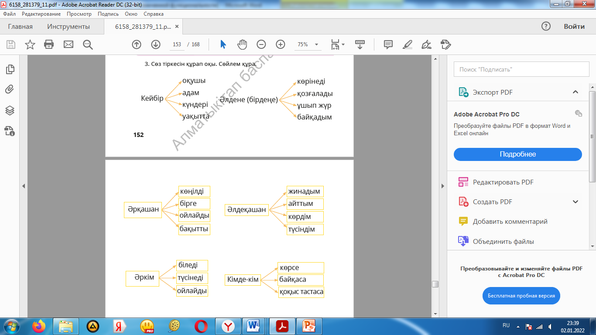Click the Save file icon
This screenshot has height=335, width=596.
(x=11, y=44)
